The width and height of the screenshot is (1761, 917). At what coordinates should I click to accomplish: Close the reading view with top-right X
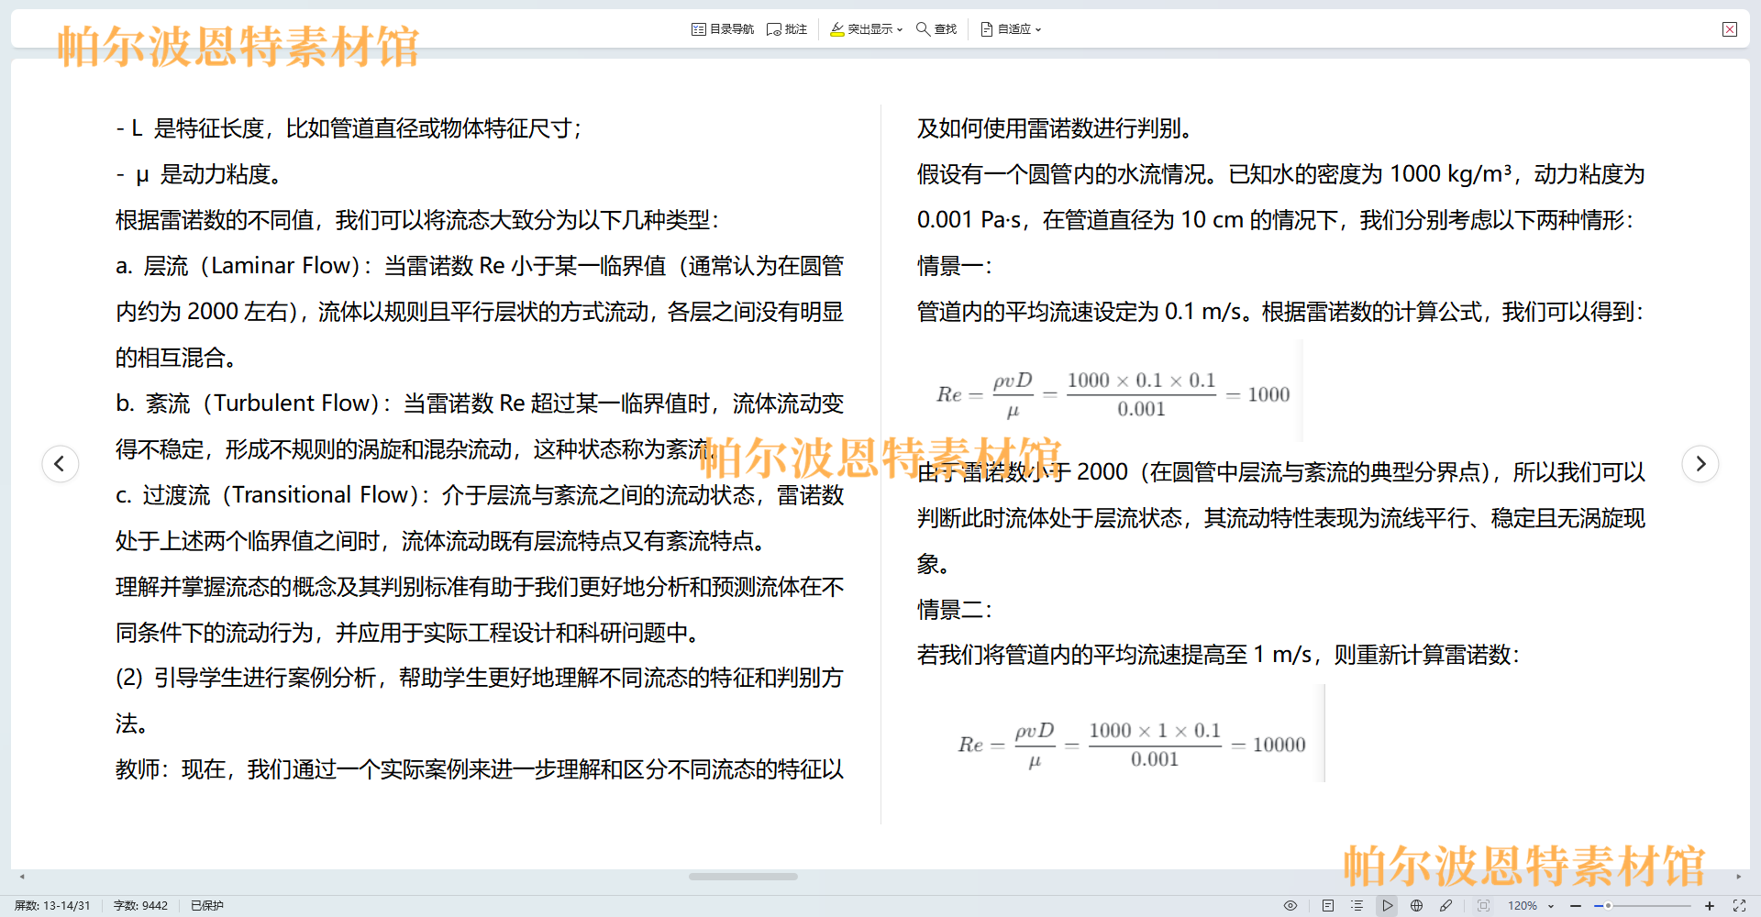tap(1730, 29)
